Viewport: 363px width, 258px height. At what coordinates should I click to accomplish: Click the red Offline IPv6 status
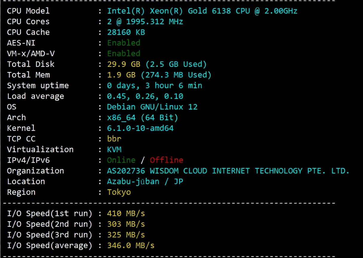tap(166, 160)
